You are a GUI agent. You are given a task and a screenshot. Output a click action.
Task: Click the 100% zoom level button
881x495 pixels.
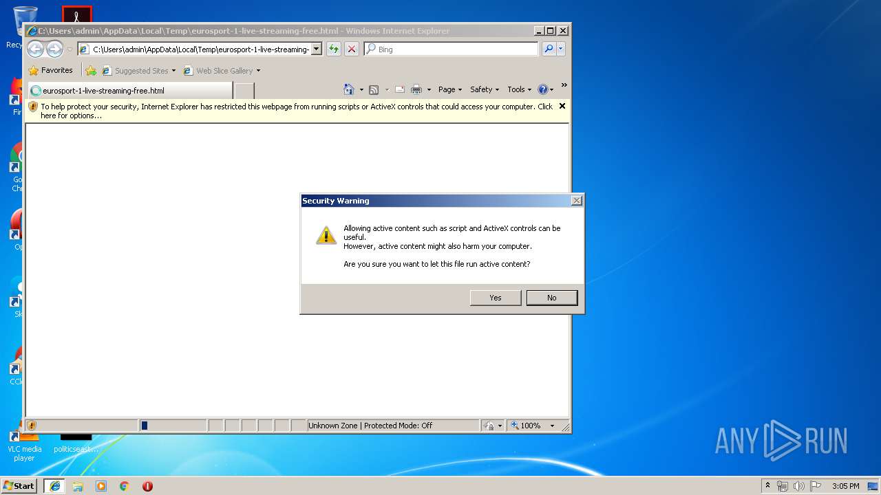pos(527,426)
